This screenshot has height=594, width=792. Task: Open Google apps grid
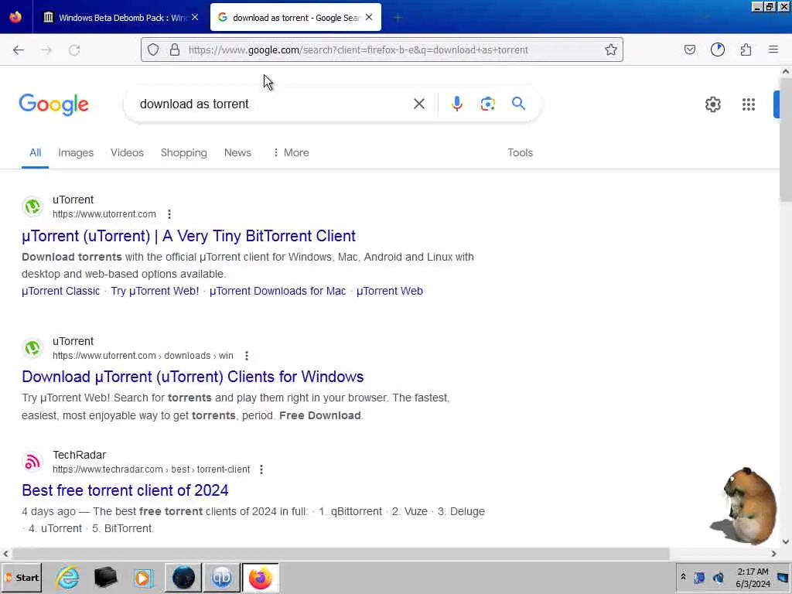[749, 104]
